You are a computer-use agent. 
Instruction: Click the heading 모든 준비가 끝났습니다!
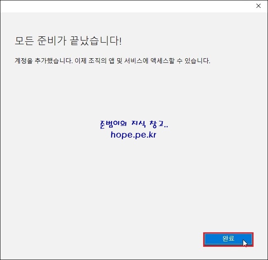point(69,41)
